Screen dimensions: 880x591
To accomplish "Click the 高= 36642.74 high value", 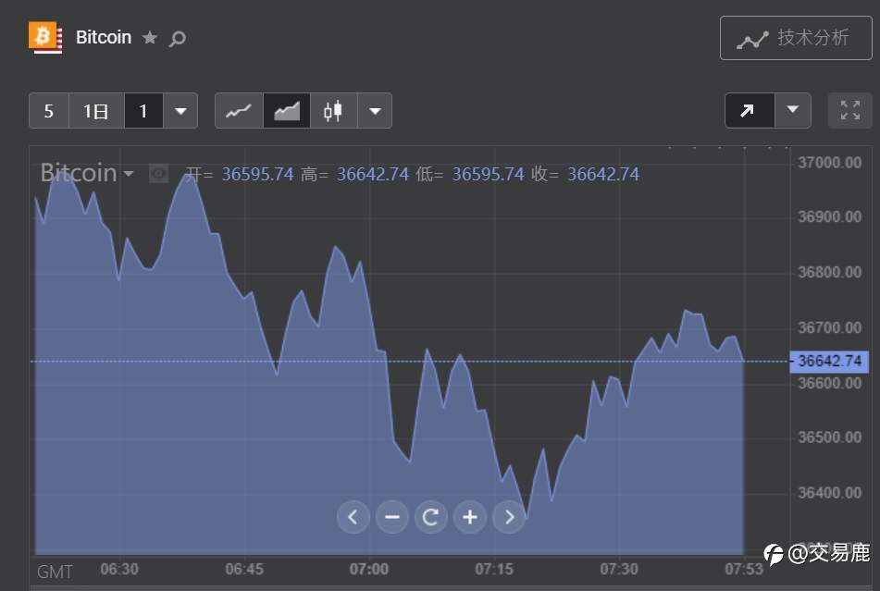I will pyautogui.click(x=354, y=175).
